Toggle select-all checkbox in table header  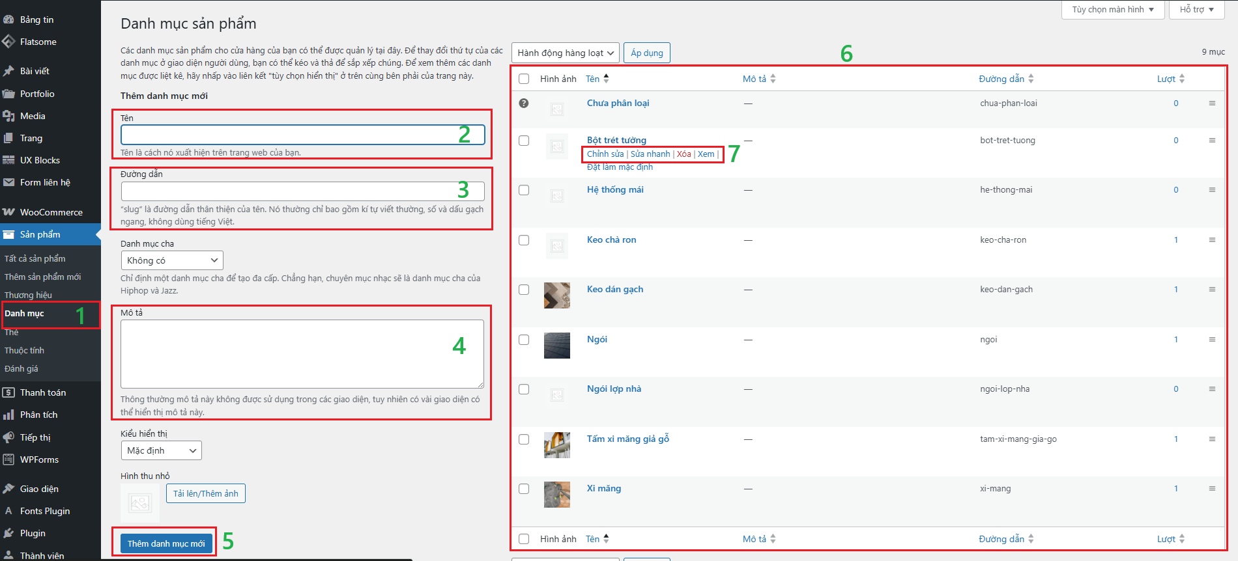524,79
